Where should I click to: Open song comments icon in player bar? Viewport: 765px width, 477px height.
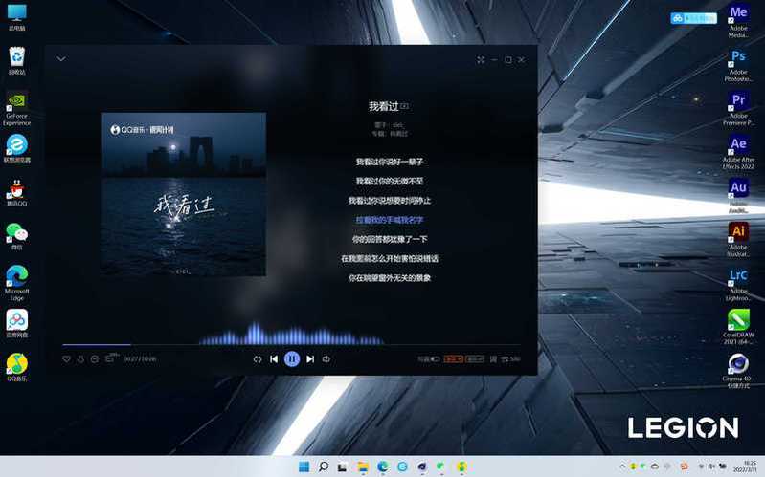click(112, 358)
